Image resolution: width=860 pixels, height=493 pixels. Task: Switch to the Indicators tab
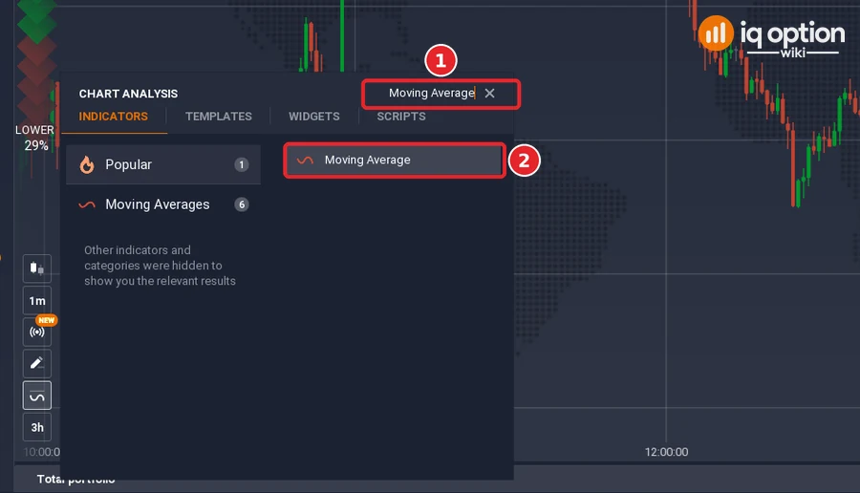tap(114, 117)
